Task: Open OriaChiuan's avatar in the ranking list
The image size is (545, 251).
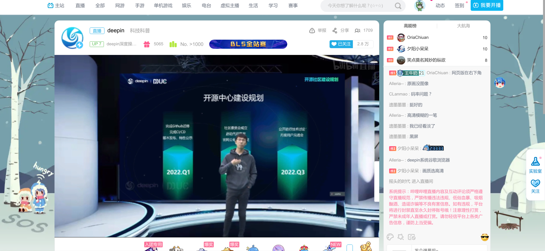Action: tap(401, 37)
